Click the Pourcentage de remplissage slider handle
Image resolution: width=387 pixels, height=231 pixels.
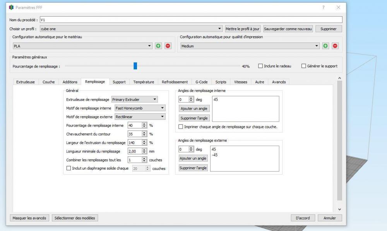click(x=135, y=66)
